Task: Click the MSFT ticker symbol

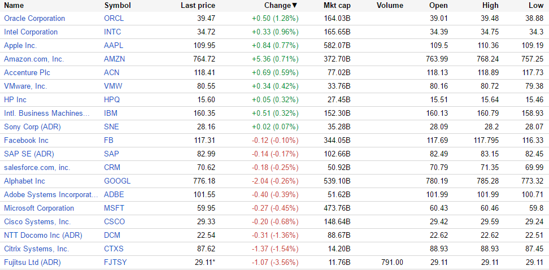Action: tap(114, 208)
